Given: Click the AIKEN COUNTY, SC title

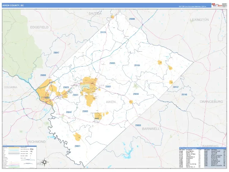Looking at the screenshot, I should point(13,5).
